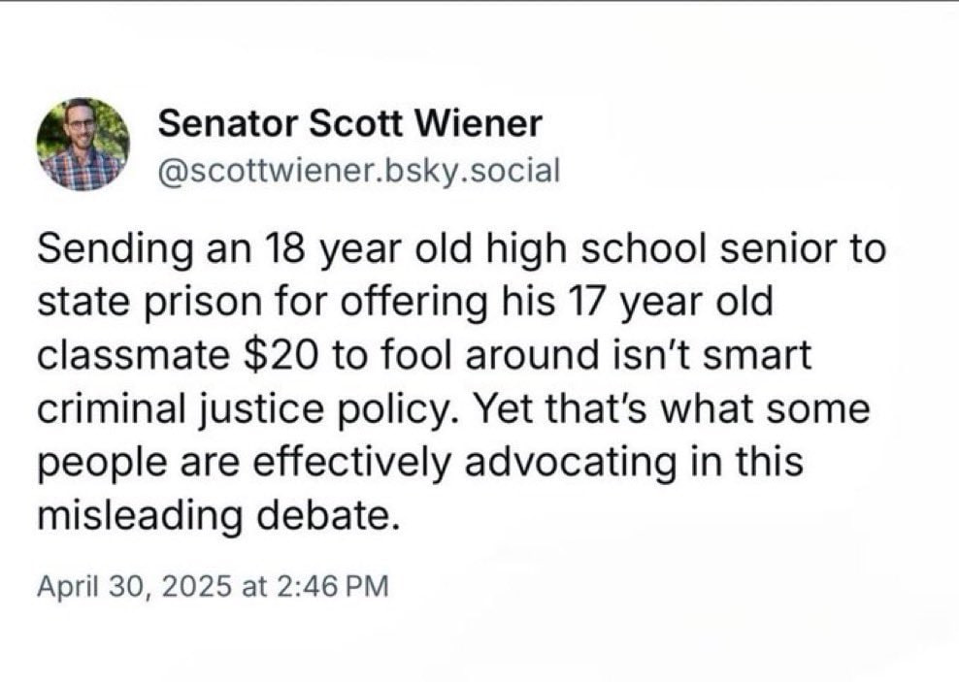The image size is (959, 682).
Task: Open Senator Scott Wiener's profile avatar
Action: tap(83, 145)
